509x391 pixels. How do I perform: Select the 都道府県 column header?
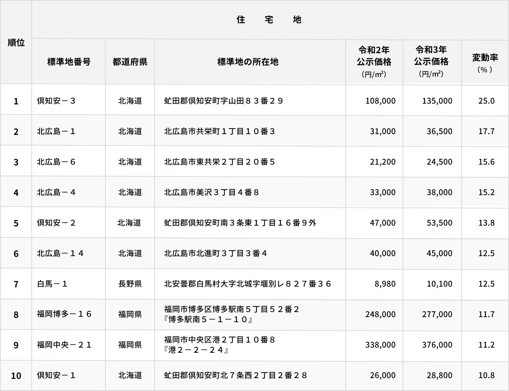tap(130, 62)
